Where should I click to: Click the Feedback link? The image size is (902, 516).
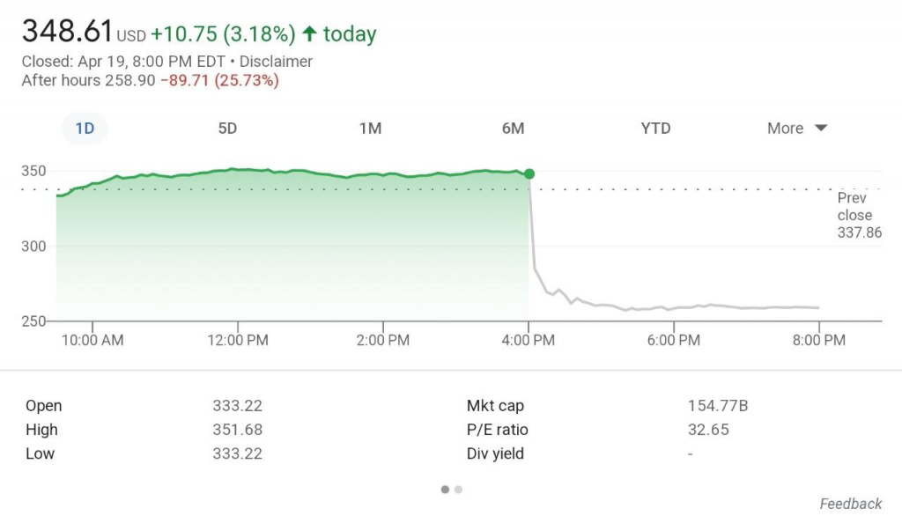[850, 504]
